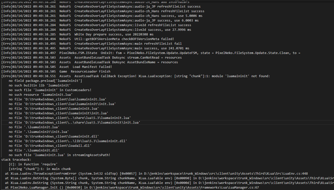Click the 'AssetBundleName = resources' error line

(x=90, y=62)
